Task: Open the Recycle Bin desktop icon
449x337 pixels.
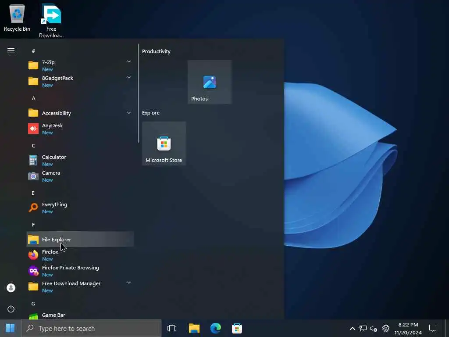Action: pyautogui.click(x=17, y=18)
